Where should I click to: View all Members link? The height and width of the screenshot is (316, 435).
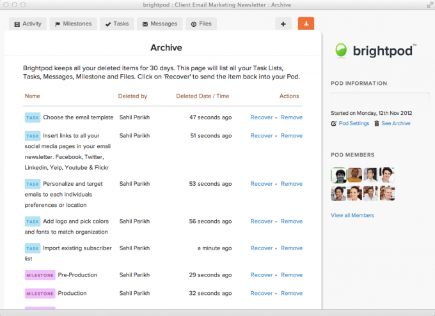352,215
